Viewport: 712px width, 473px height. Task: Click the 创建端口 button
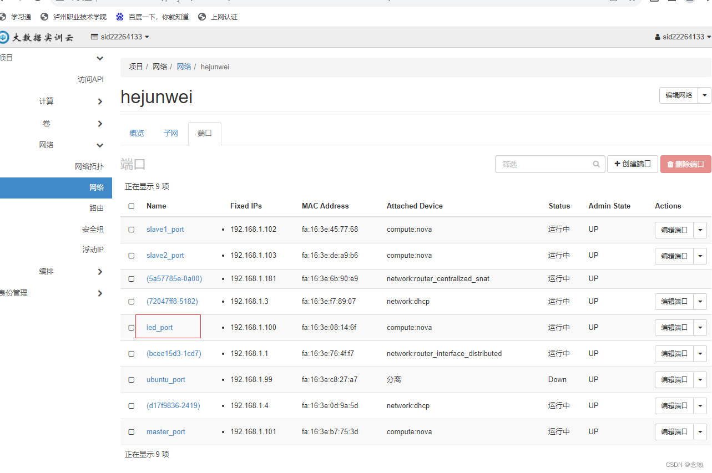point(633,164)
